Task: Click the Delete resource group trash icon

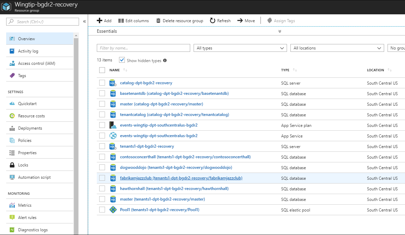Action: 158,20
